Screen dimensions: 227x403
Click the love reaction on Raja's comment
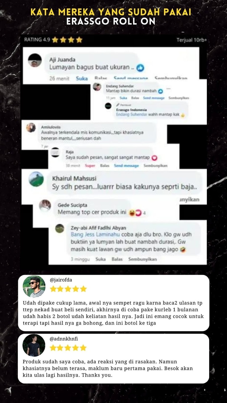tap(154, 158)
